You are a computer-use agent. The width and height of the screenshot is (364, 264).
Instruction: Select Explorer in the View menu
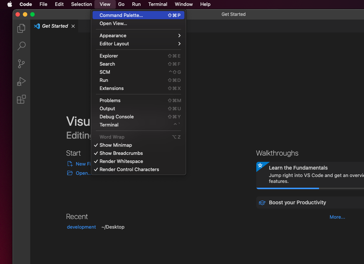pos(139,56)
